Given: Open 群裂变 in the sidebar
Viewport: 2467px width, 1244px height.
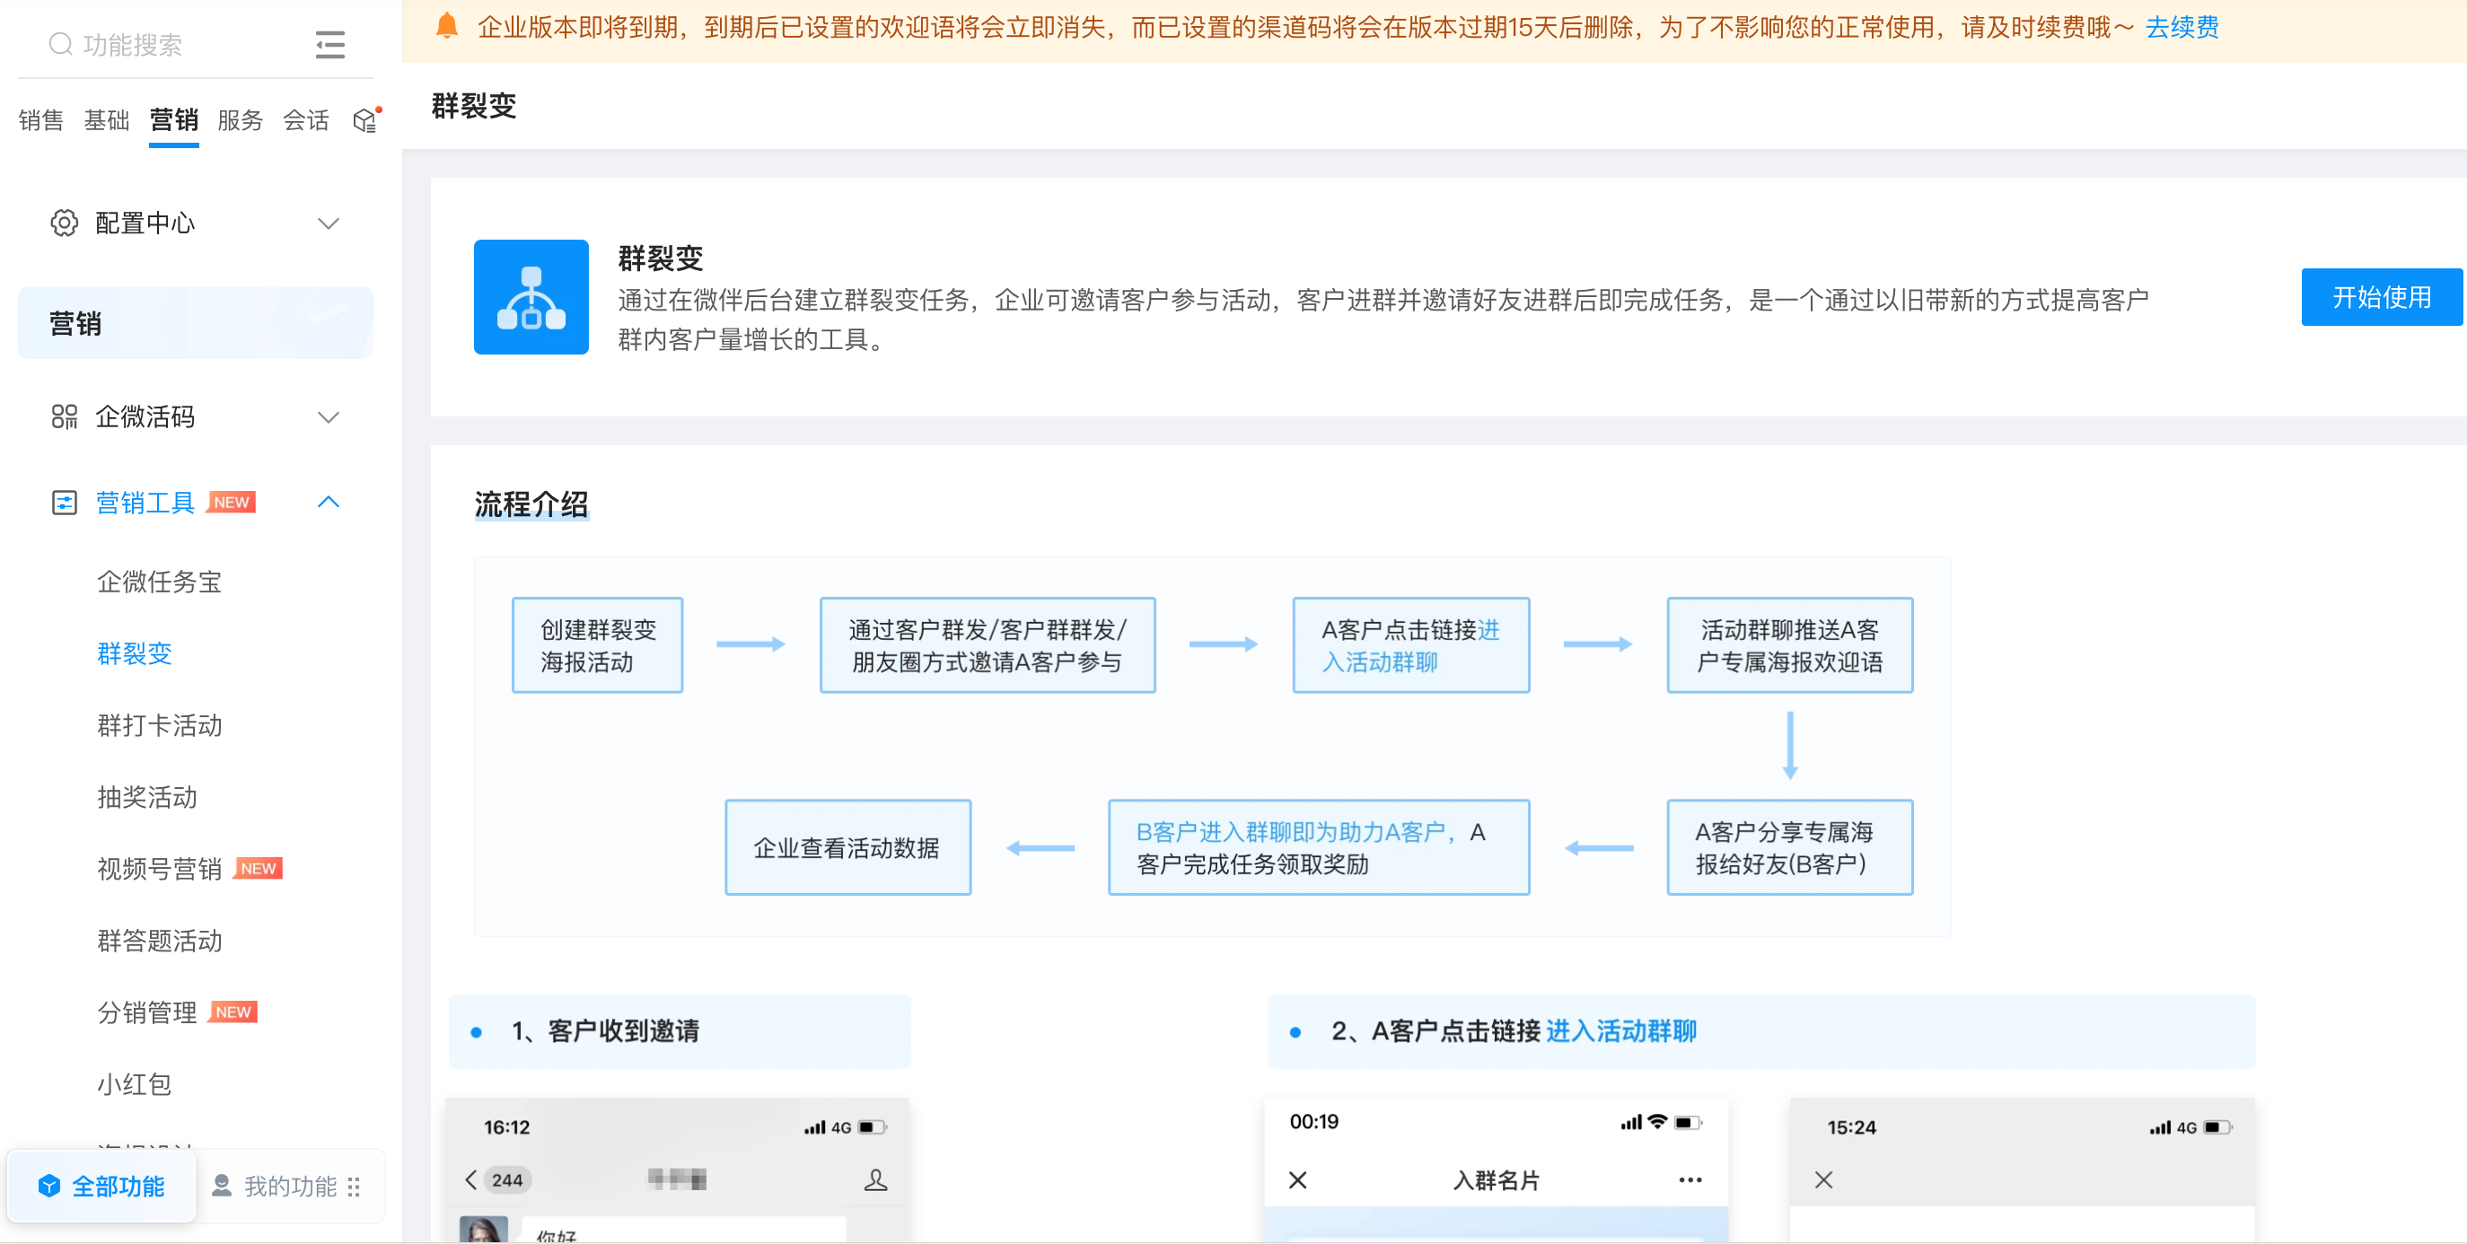Looking at the screenshot, I should coord(134,653).
